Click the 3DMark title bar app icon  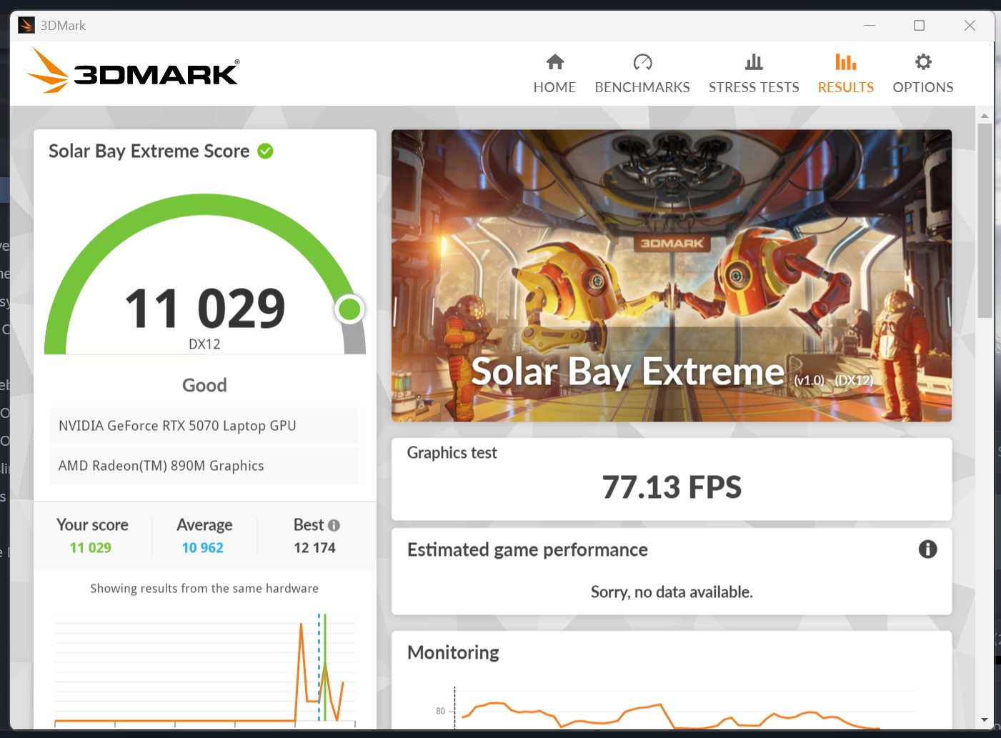pyautogui.click(x=26, y=26)
